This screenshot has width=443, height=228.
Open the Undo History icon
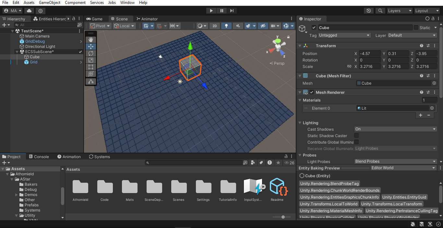click(x=369, y=11)
